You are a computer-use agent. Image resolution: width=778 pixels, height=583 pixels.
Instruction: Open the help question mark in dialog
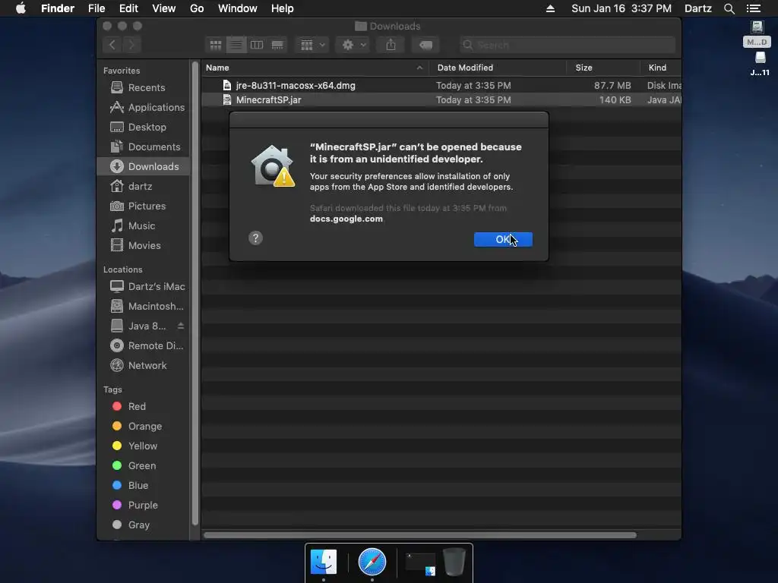tap(255, 238)
